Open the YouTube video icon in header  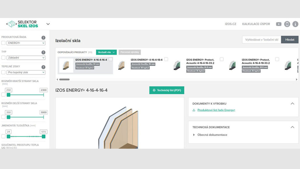point(278,24)
